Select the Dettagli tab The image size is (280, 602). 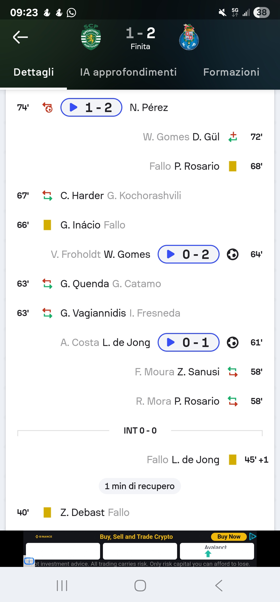[34, 72]
